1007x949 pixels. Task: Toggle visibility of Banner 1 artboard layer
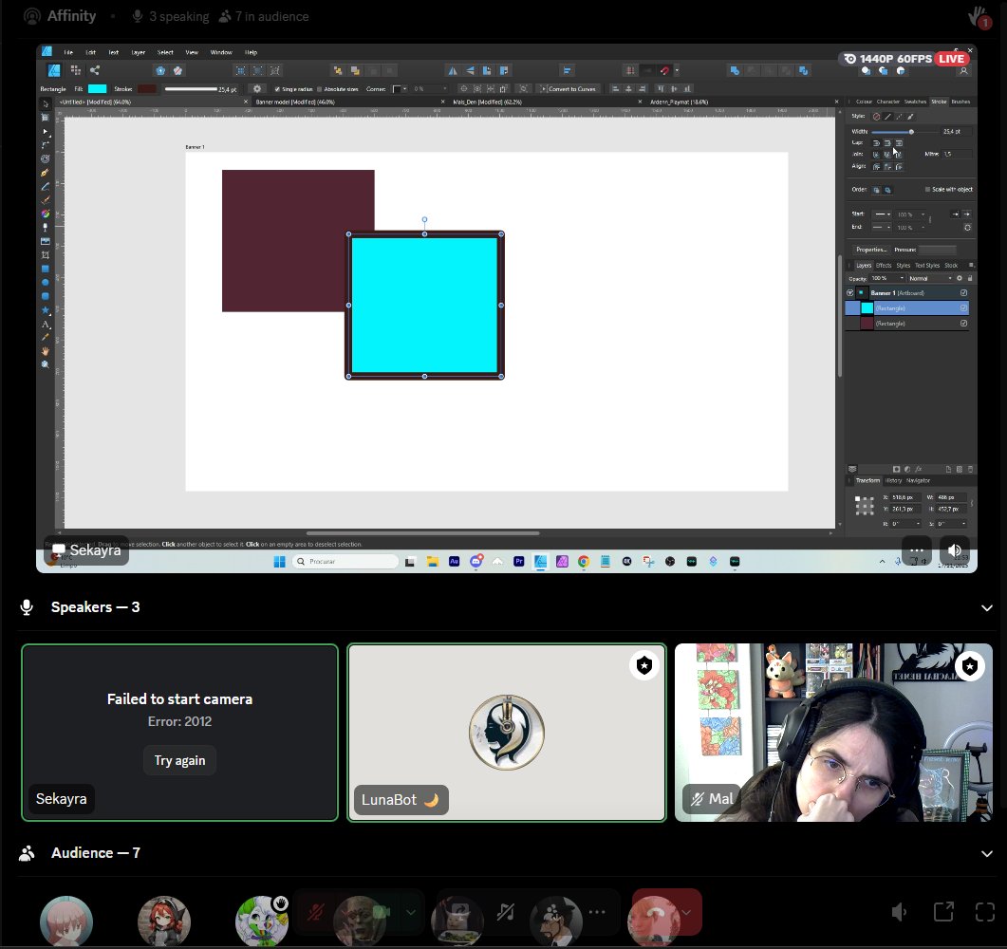pos(963,293)
